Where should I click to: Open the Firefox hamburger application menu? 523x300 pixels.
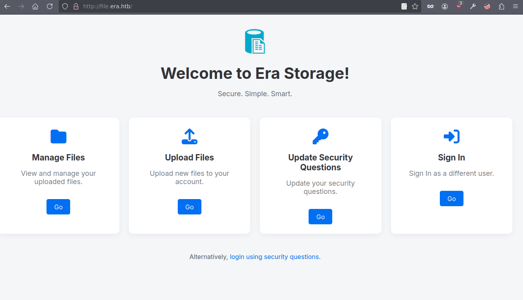coord(515,6)
